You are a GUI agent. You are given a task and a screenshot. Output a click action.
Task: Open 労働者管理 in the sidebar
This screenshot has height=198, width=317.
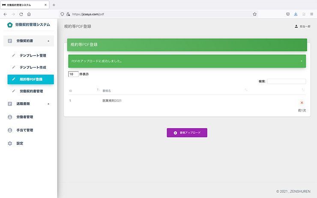tap(25, 117)
